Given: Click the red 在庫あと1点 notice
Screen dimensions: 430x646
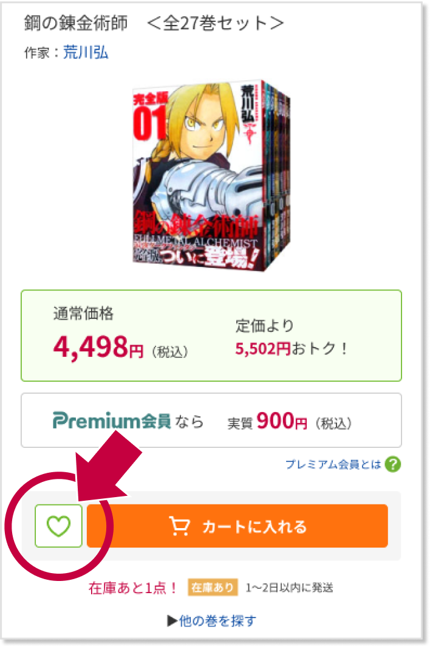Looking at the screenshot, I should tap(132, 588).
